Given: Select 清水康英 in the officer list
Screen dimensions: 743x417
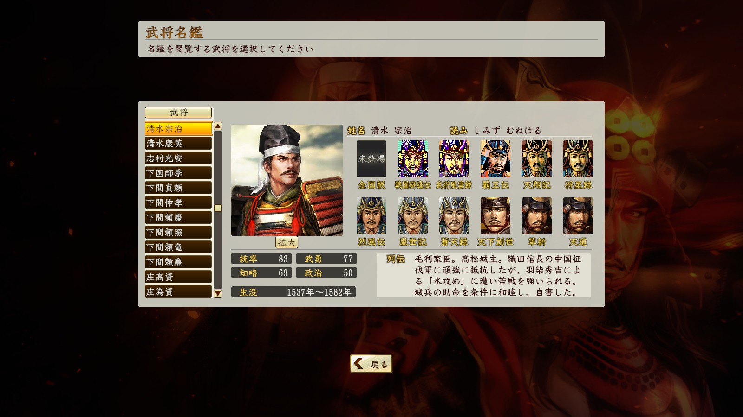Looking at the screenshot, I should (178, 144).
